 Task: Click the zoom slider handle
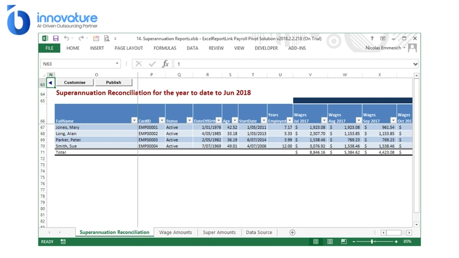click(x=372, y=241)
